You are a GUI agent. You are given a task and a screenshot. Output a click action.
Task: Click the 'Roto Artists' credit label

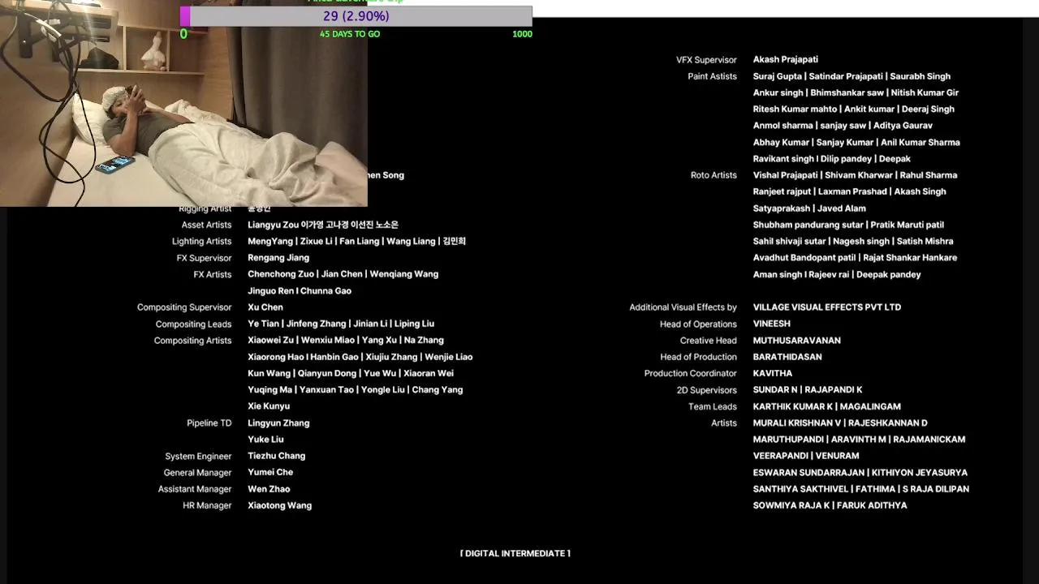pos(714,175)
